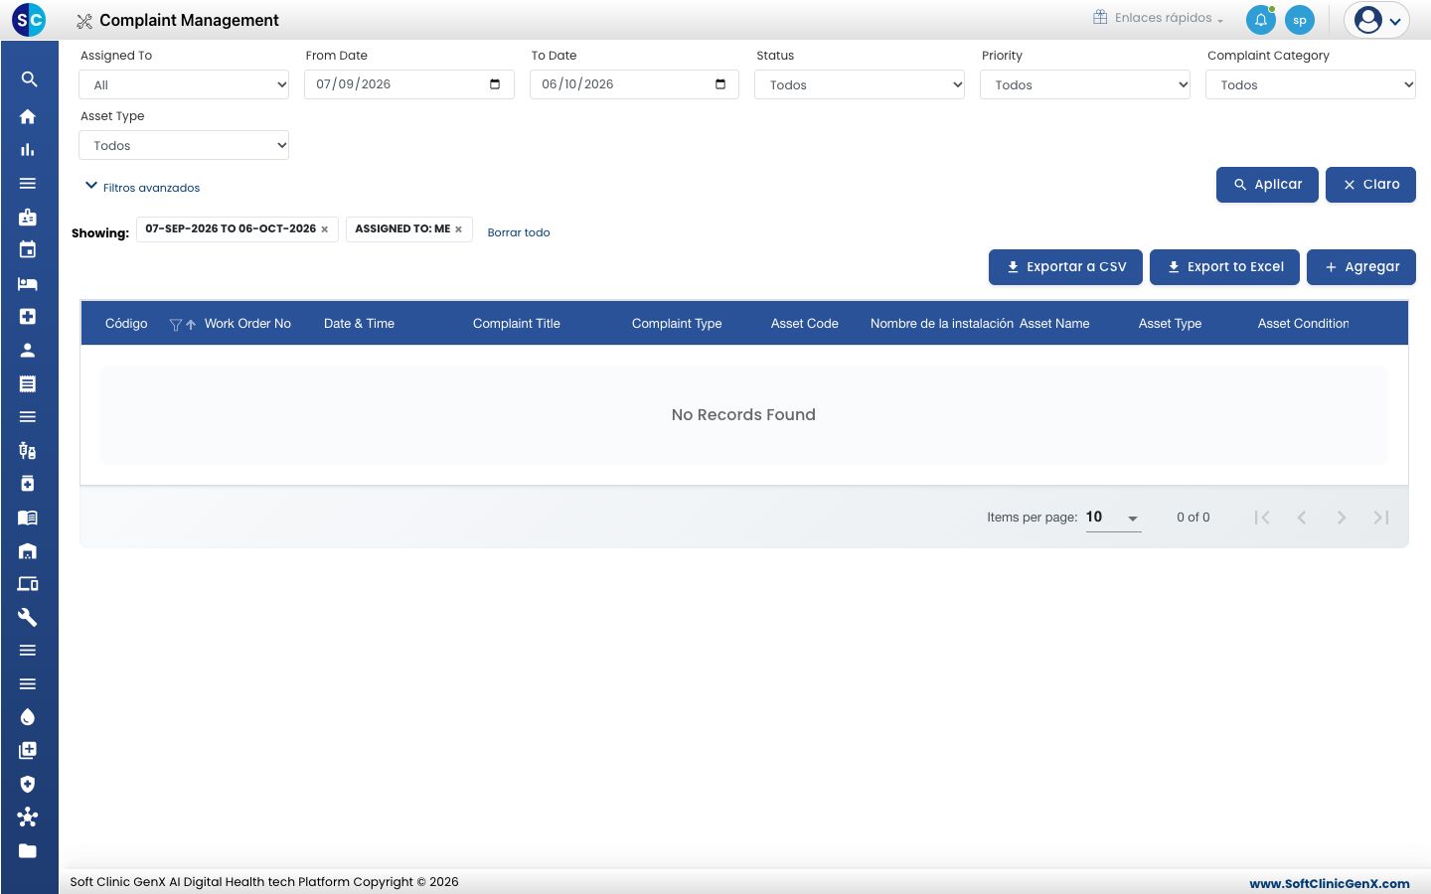
Task: Click the From Date input field
Action: pos(409,84)
